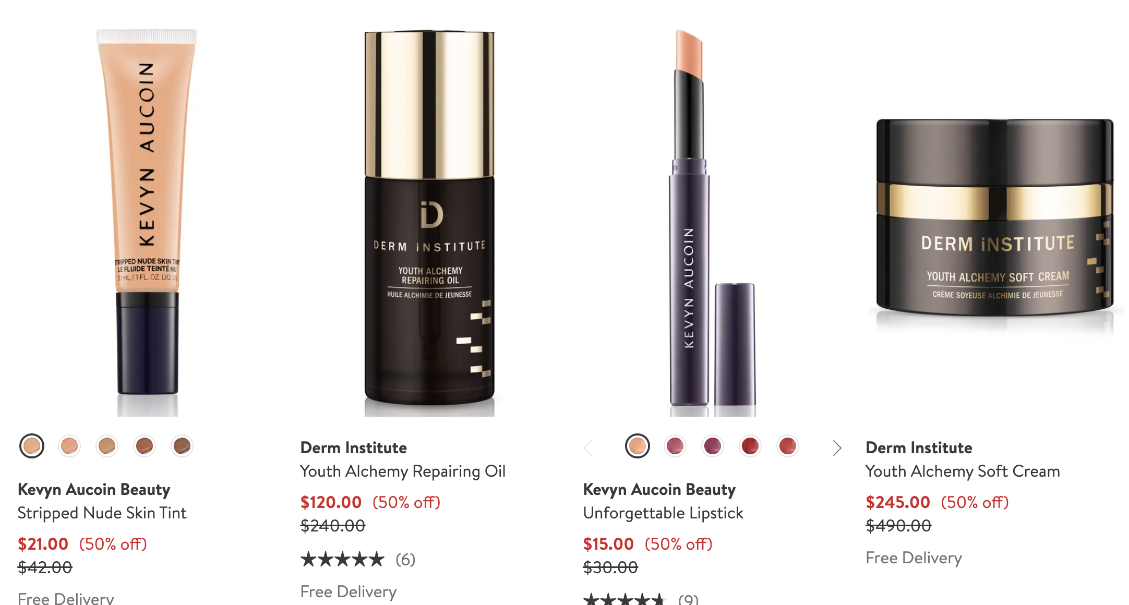Open Unforgettable Lipstick product link
Screen dimensions: 1129x605
click(x=663, y=513)
